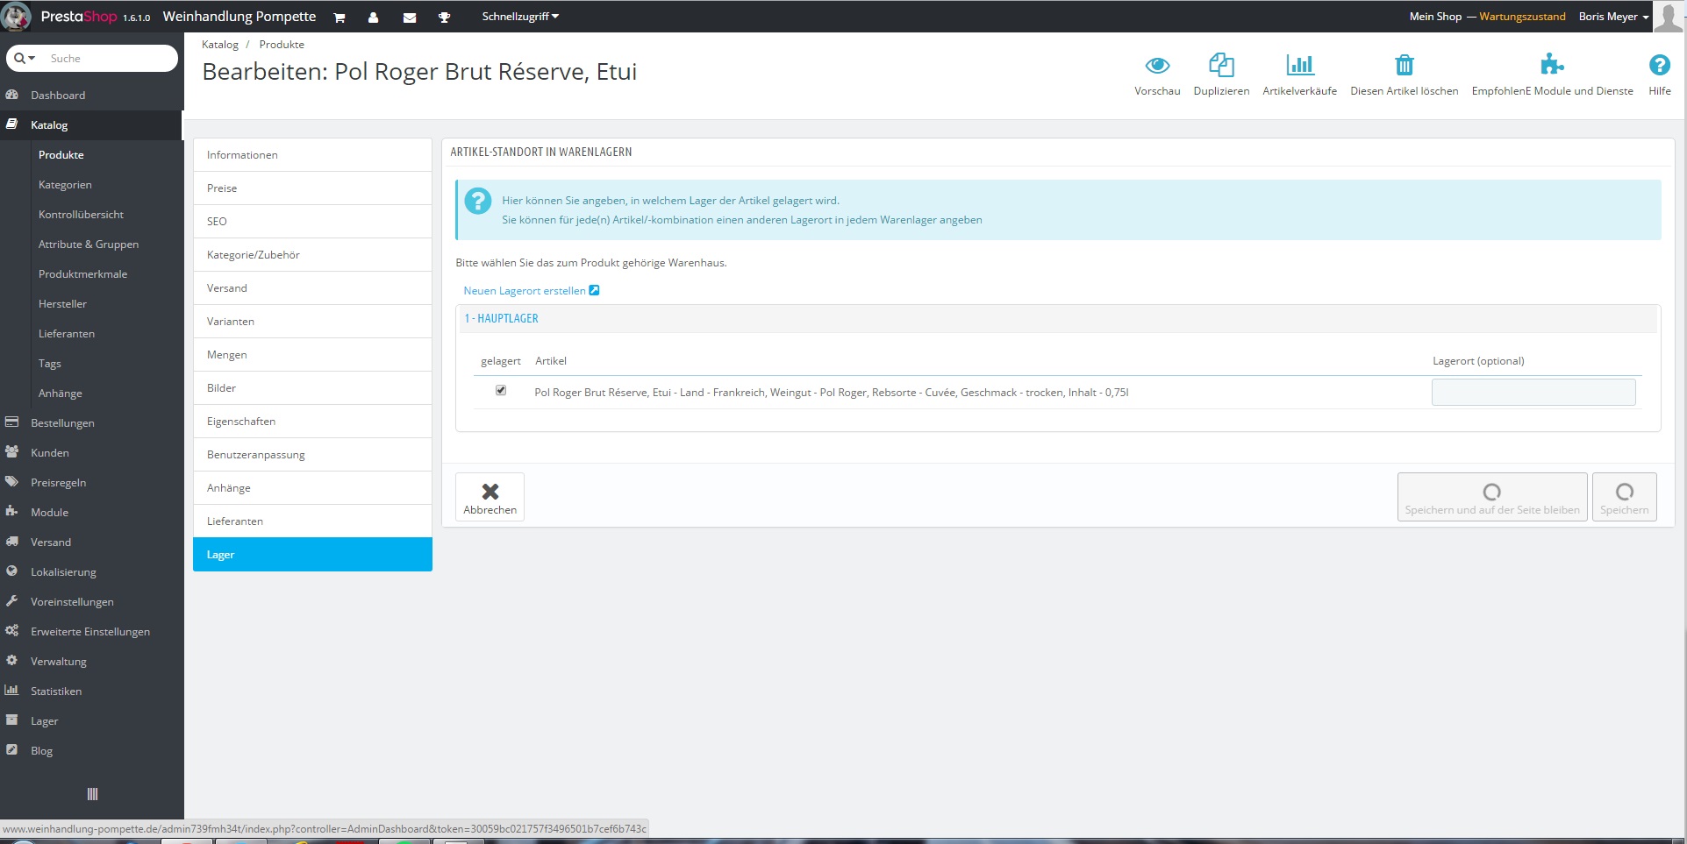Screen dimensions: 1687x844
Task: Open the puzzle-piece recommended modules icon
Action: click(1552, 65)
